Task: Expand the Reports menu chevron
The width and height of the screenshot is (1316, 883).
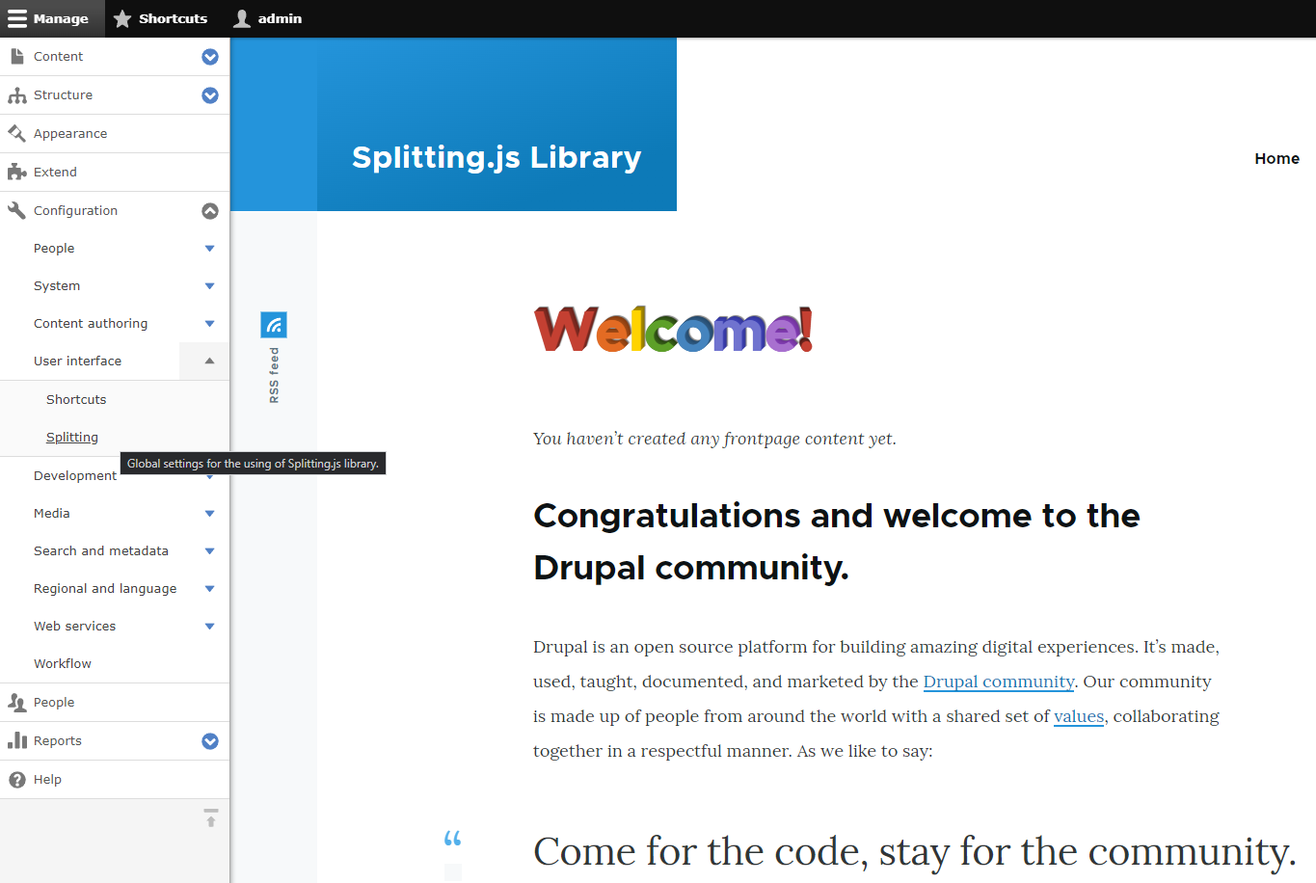Action: 209,741
